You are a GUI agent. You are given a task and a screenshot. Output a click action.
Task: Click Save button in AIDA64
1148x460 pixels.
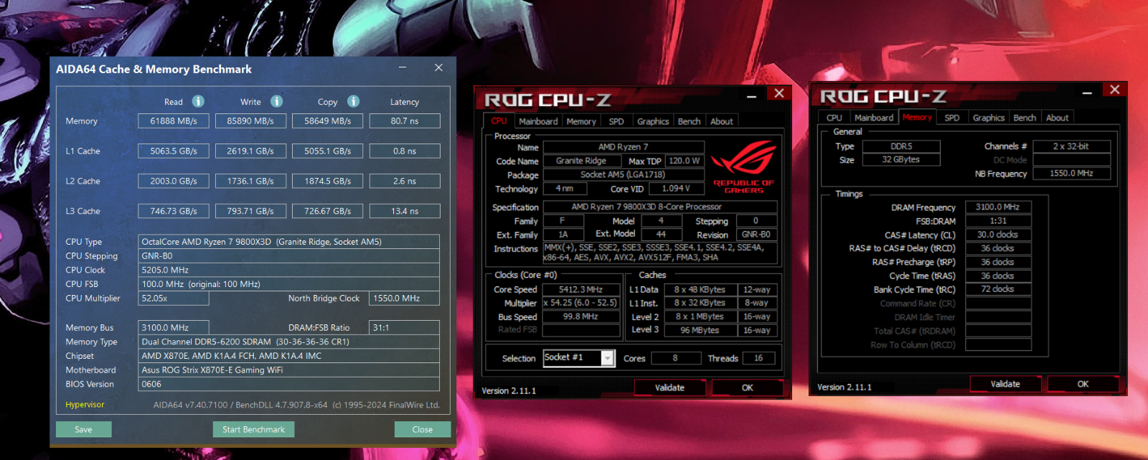[83, 429]
